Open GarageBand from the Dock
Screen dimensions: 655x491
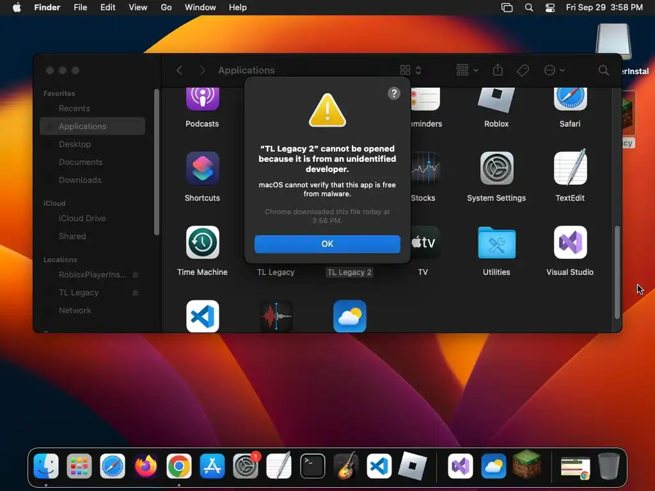346,465
